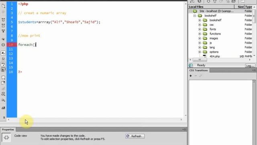Sort by Size column header
Screen dimensions: 257x145
239,7
